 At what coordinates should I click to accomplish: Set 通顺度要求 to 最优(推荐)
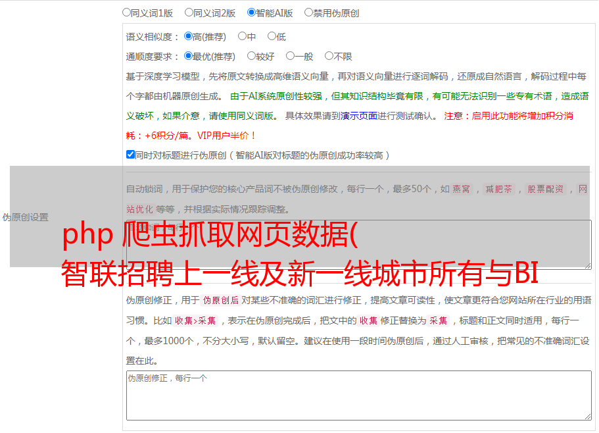[188, 56]
